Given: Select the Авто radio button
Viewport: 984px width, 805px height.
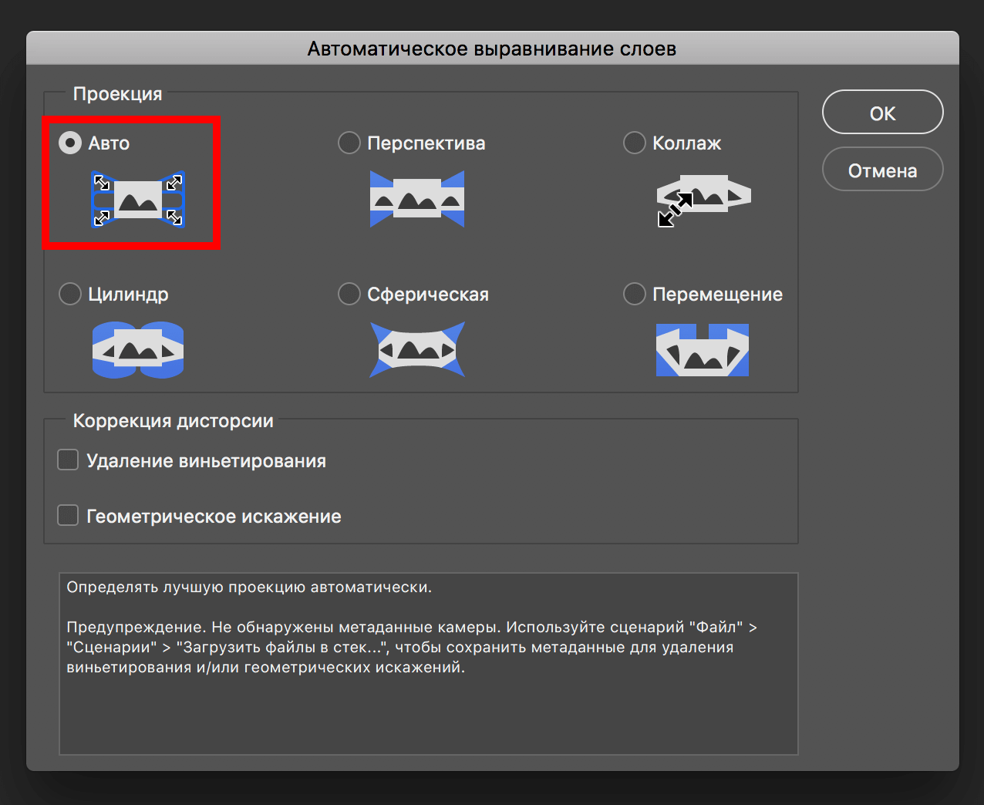Looking at the screenshot, I should point(69,143).
